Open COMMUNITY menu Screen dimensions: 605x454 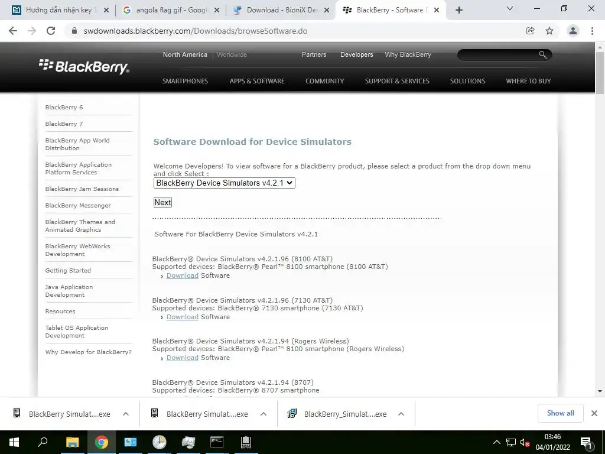(x=325, y=81)
